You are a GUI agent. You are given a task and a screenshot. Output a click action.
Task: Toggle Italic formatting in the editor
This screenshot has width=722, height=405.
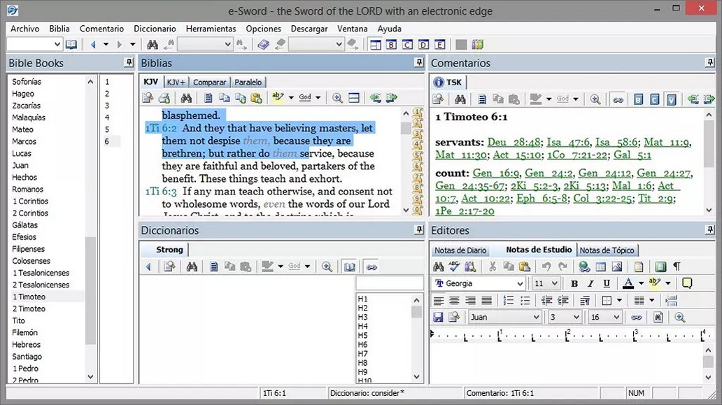point(590,283)
